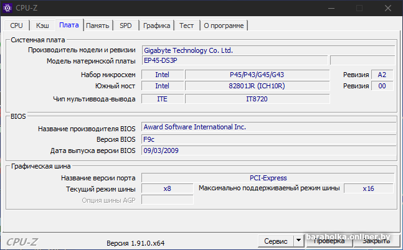Viewport: 403px width, 250px height.
Task: Click the empty Опция шины AGP field
Action: [x=168, y=200]
